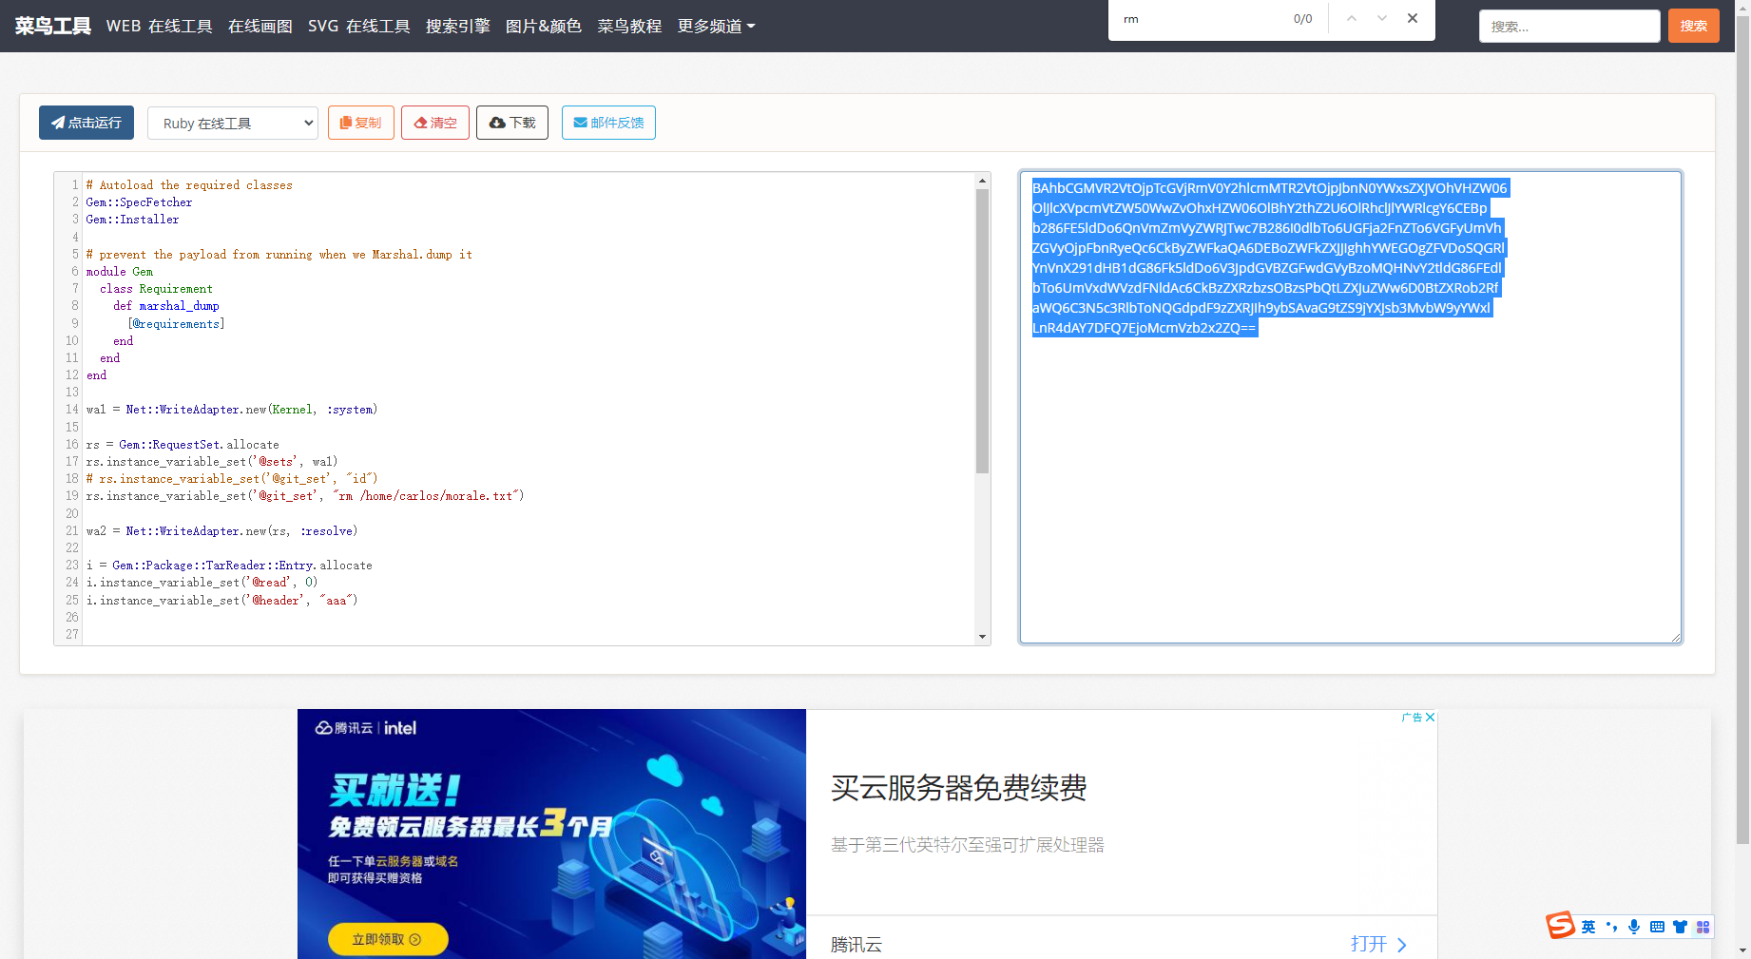This screenshot has width=1751, height=959.
Task: Open Sogou soft keyboard icon
Action: pyautogui.click(x=1657, y=927)
